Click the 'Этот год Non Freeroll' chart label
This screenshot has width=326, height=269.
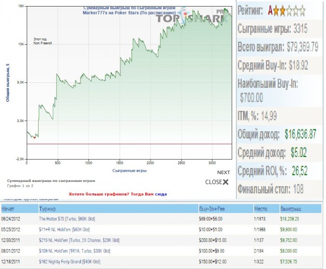[43, 41]
